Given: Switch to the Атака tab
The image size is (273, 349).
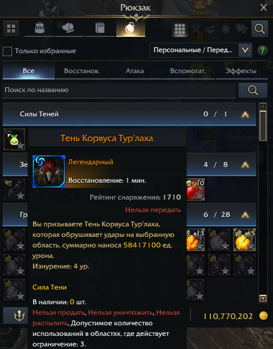Looking at the screenshot, I should click(x=135, y=71).
